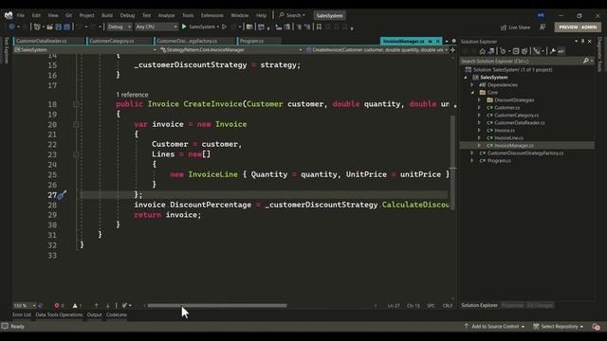Collapse Lines array block at line 23
The image size is (607, 341).
(76, 154)
